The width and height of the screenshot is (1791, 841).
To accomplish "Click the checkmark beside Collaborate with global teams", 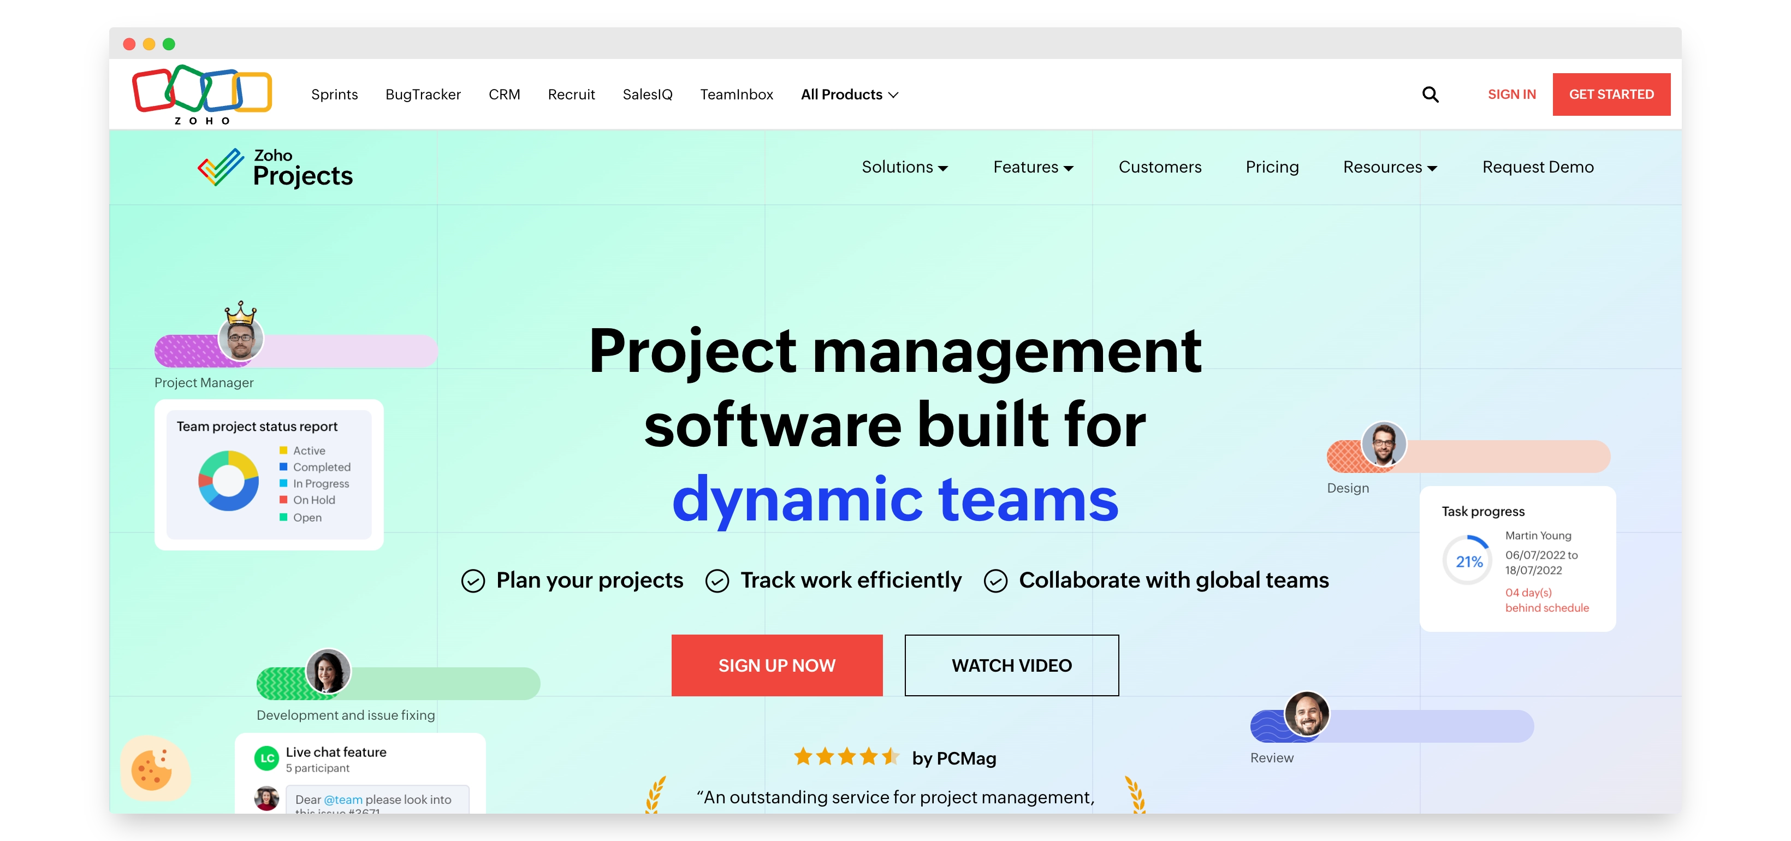I will [995, 581].
